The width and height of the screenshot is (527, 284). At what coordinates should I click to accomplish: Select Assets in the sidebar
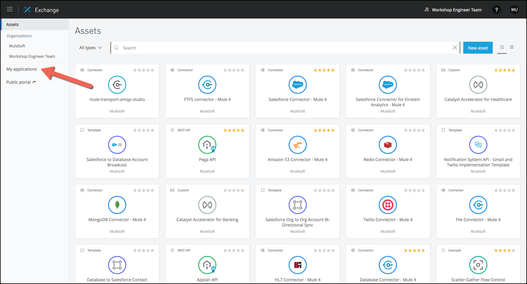[35, 24]
